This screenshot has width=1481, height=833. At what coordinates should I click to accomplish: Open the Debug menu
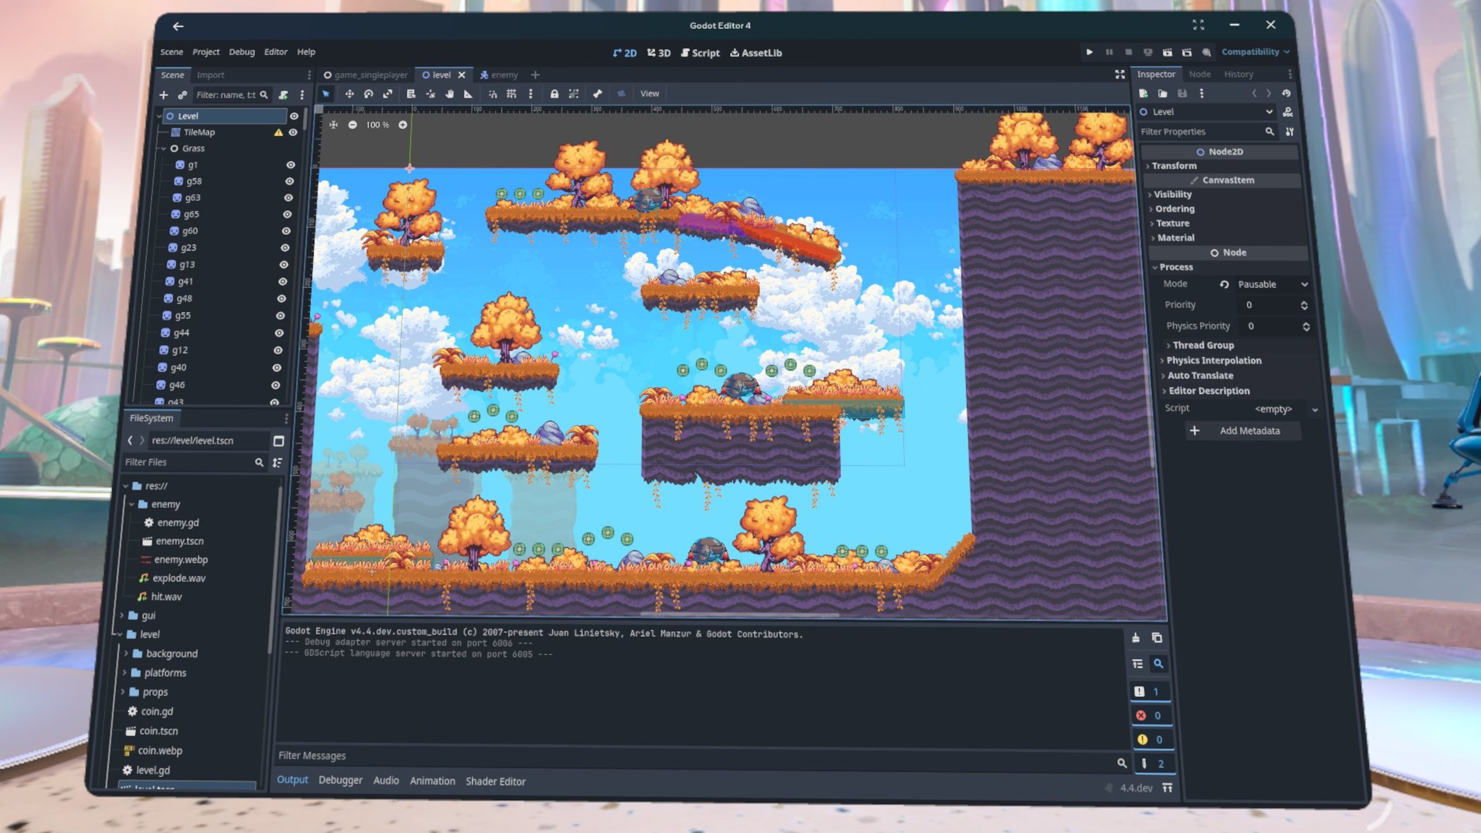pos(241,52)
